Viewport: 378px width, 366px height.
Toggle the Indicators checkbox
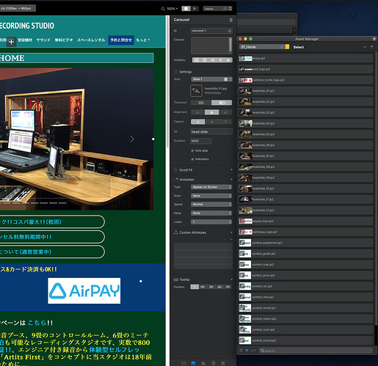tap(192, 159)
